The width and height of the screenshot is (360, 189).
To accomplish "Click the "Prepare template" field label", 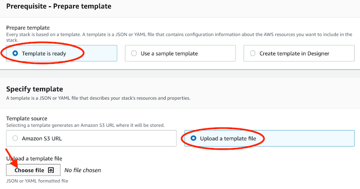I will (x=28, y=28).
